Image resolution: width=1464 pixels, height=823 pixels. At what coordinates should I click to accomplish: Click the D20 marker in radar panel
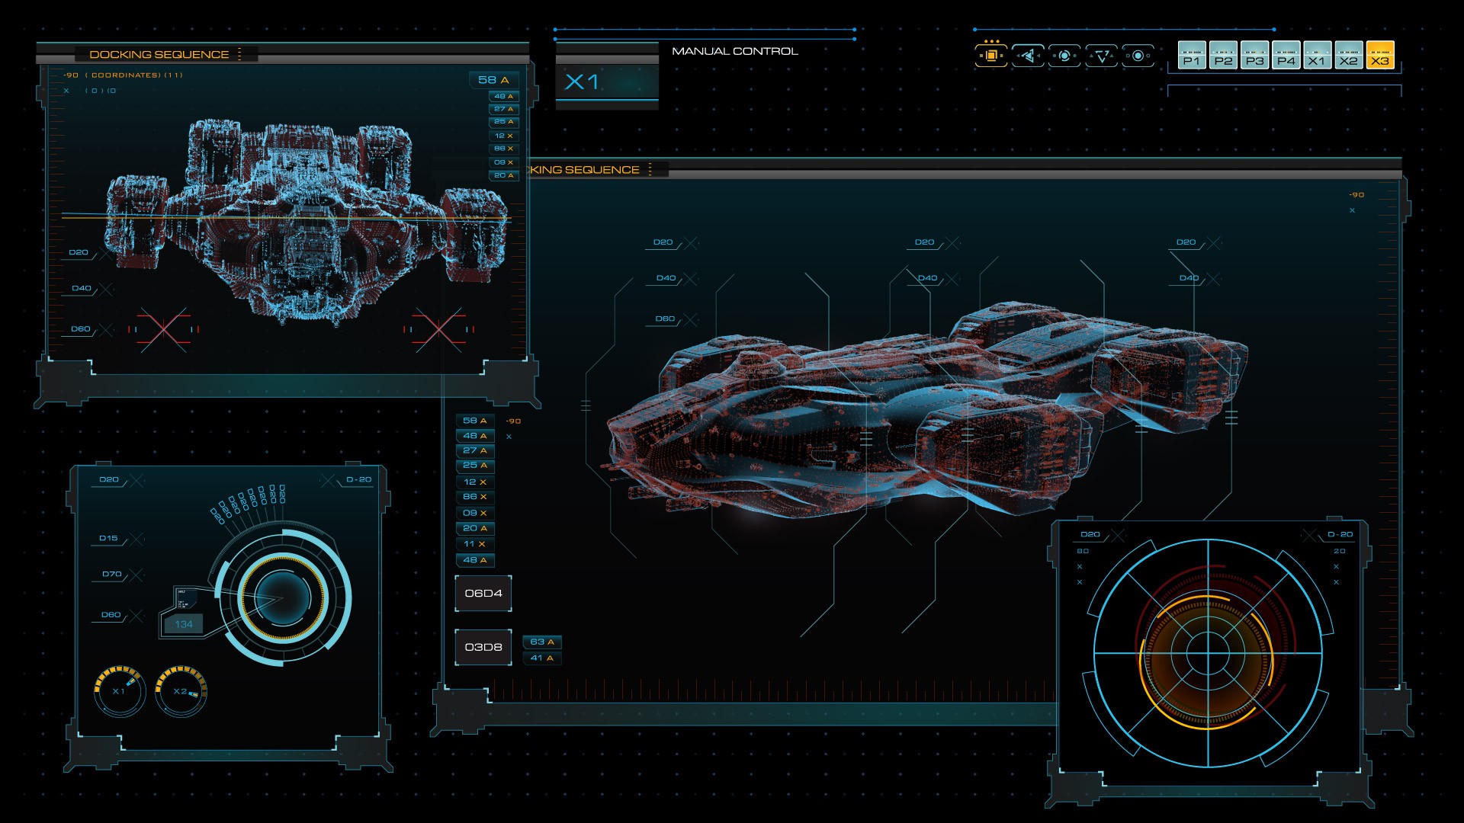[x=1090, y=534]
